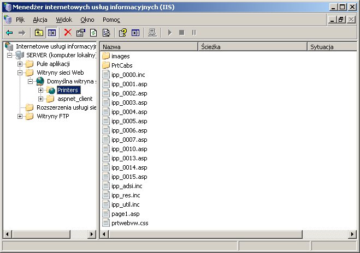
Task: Click the Witryny FTP folder icon
Action: pos(29,116)
